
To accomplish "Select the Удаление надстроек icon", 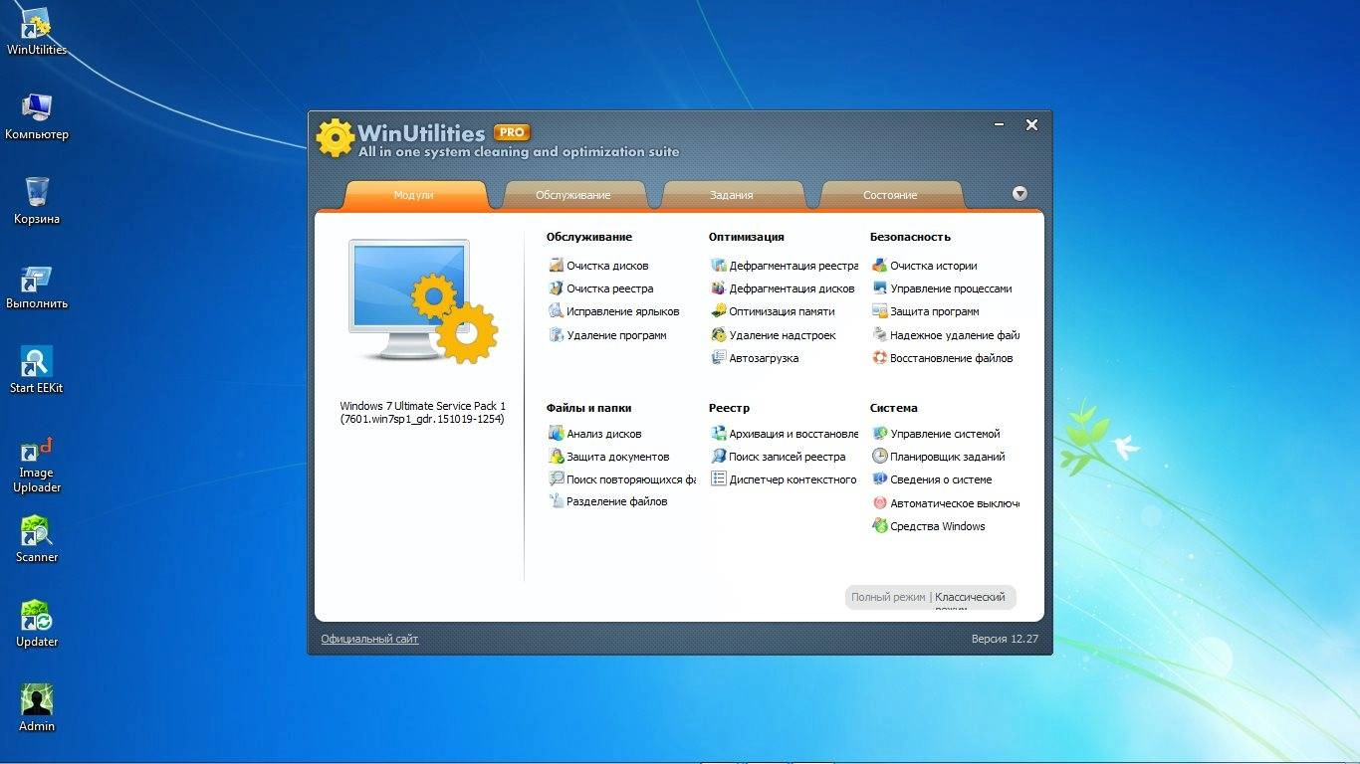I will [x=719, y=335].
